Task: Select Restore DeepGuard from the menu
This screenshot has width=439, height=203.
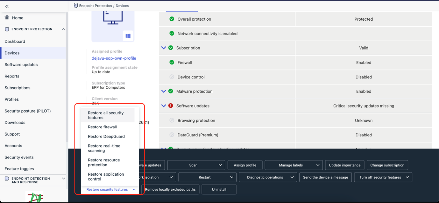Action: (x=108, y=137)
